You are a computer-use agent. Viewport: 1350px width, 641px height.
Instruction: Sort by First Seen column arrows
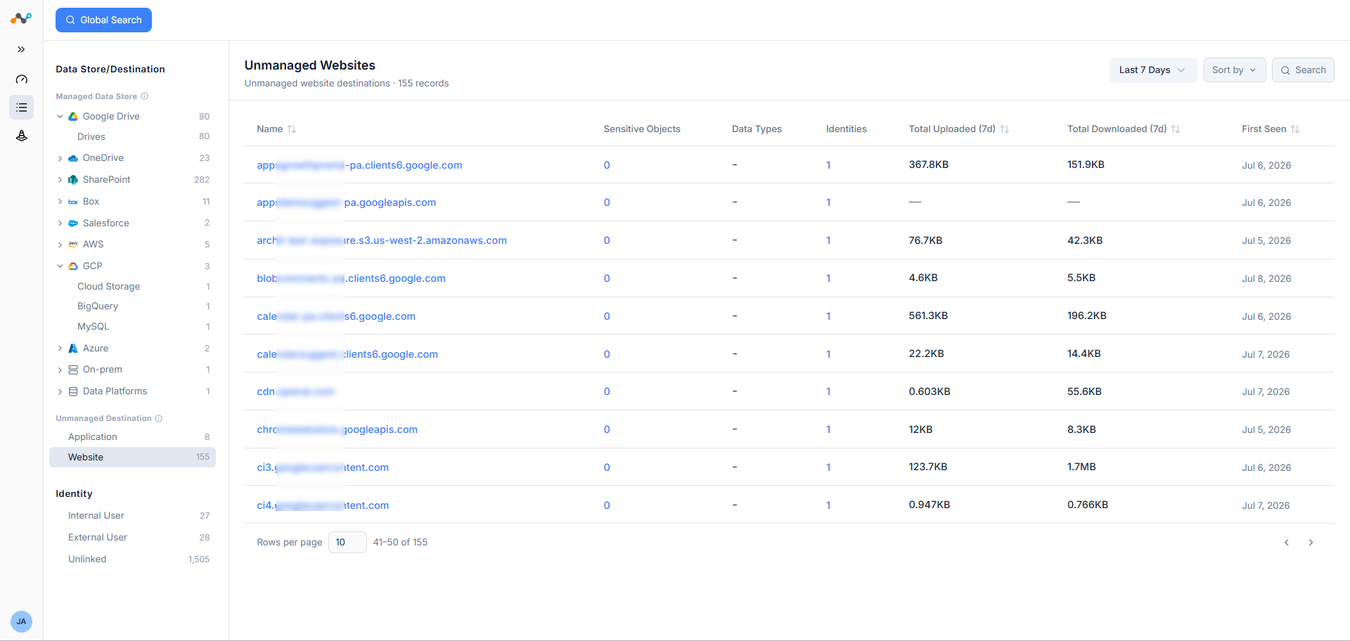pos(1295,129)
